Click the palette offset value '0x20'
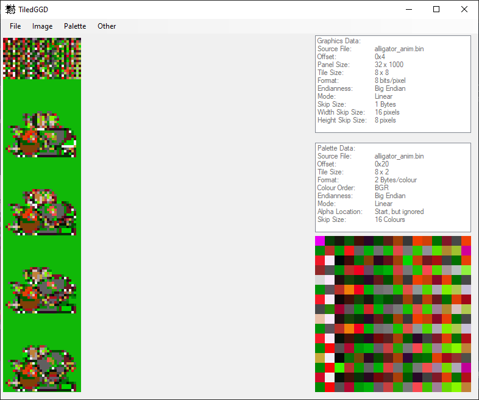Image resolution: width=479 pixels, height=400 pixels. point(381,164)
